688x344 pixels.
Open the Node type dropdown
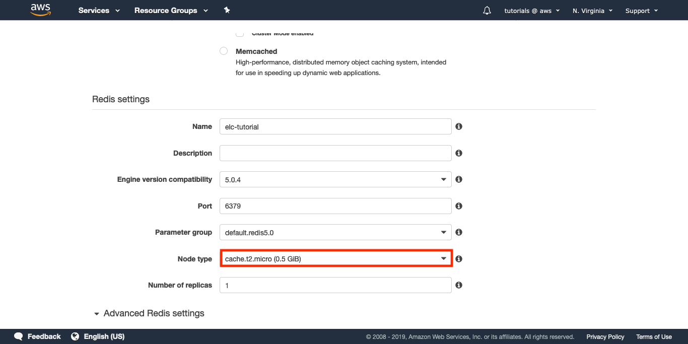click(335, 259)
